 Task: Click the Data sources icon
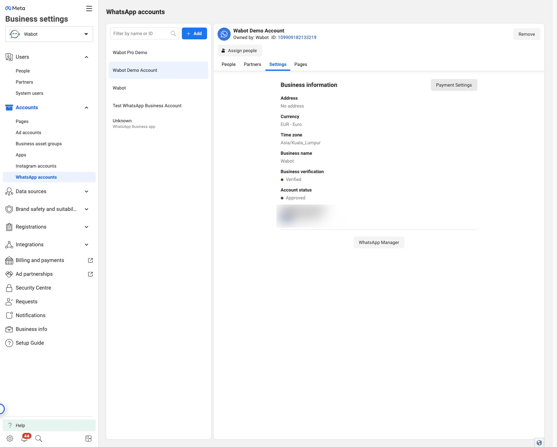[9, 192]
